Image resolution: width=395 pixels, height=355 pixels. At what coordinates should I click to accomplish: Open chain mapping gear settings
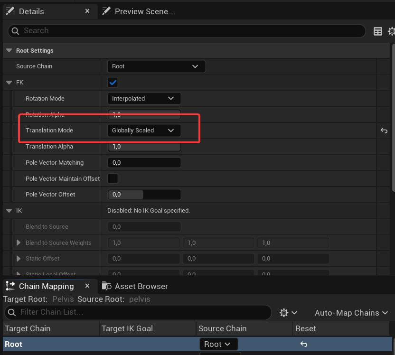point(288,313)
